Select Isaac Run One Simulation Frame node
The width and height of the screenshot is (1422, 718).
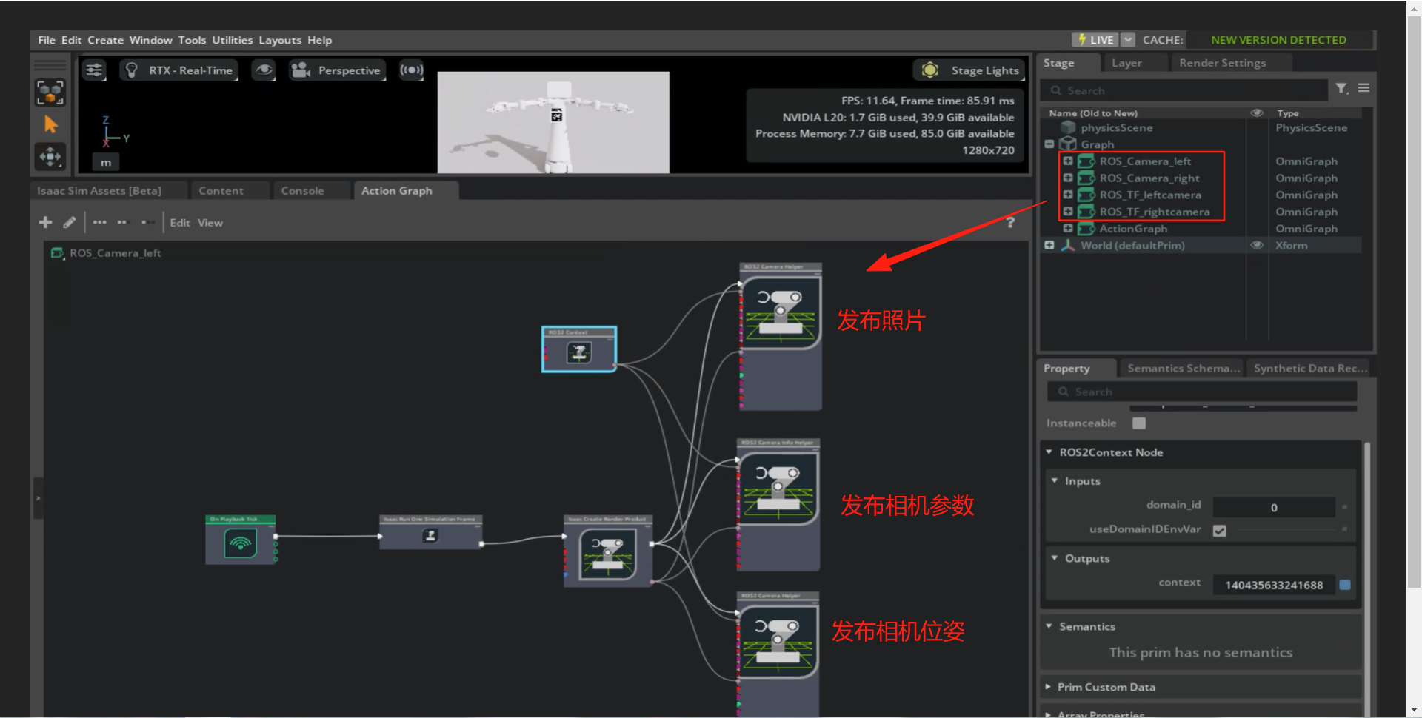point(430,532)
